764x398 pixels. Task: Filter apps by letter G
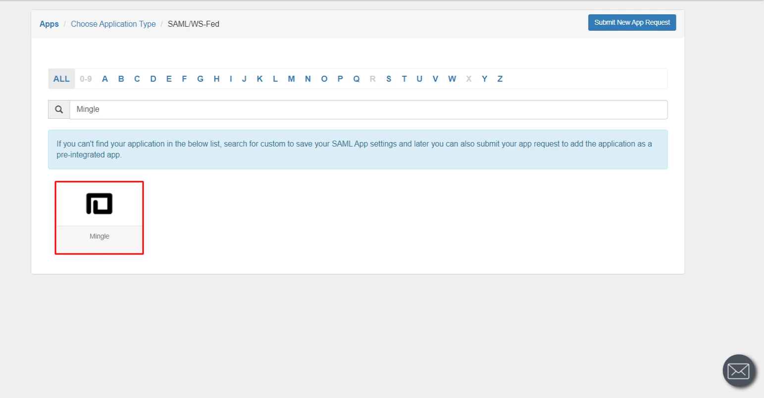(x=201, y=79)
